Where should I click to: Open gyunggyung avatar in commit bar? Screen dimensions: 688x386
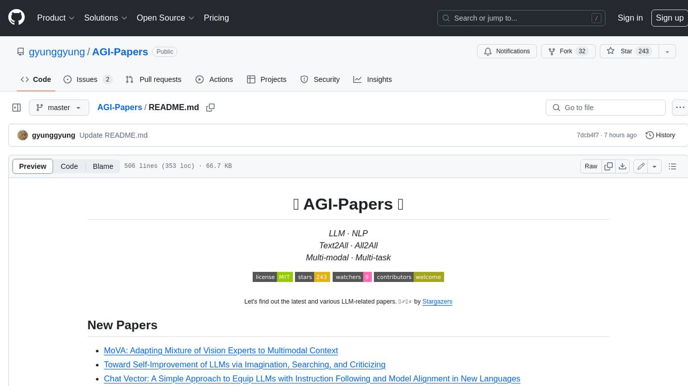[23, 135]
